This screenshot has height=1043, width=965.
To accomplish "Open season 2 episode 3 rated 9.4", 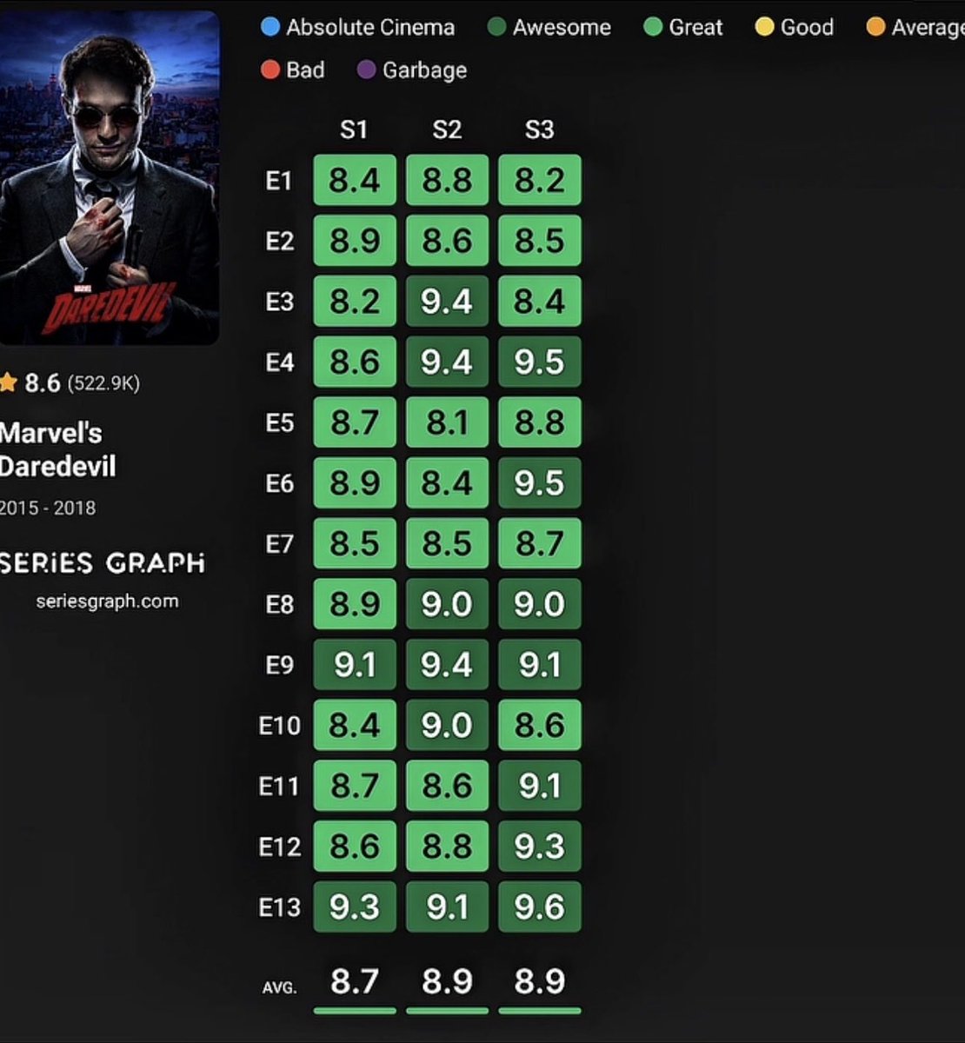I will tap(447, 301).
